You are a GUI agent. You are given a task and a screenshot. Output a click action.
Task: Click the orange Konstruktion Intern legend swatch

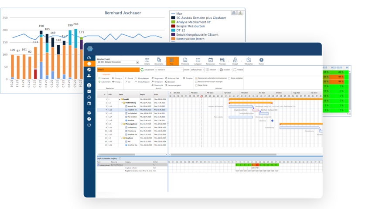coord(173,39)
